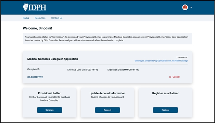This screenshot has height=123, width=215.
Task: Click the Register as a Patient heading
Action: click(x=165, y=93)
